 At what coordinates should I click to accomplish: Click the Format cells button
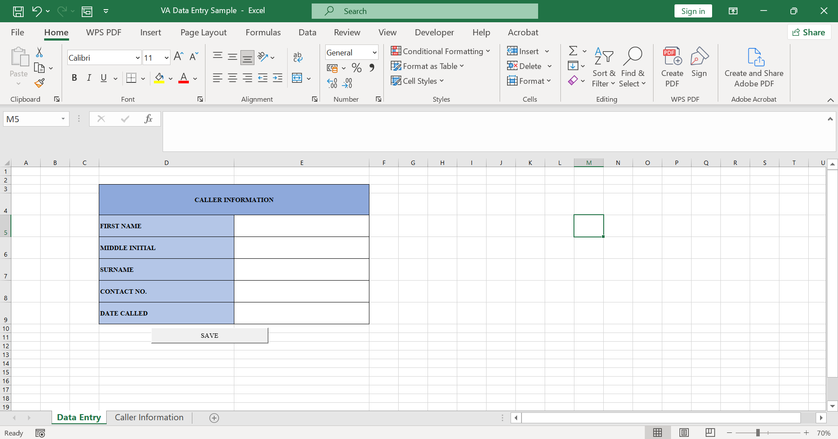(529, 81)
